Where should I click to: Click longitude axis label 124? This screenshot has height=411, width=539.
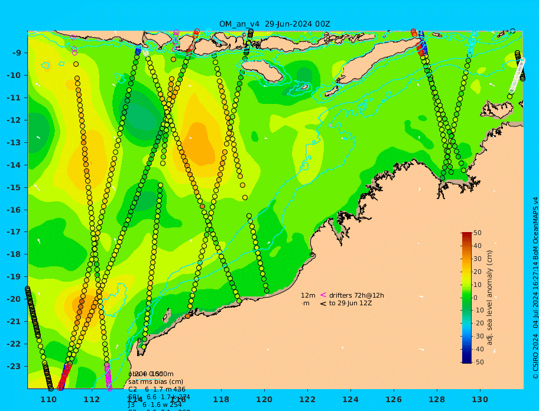(350, 399)
